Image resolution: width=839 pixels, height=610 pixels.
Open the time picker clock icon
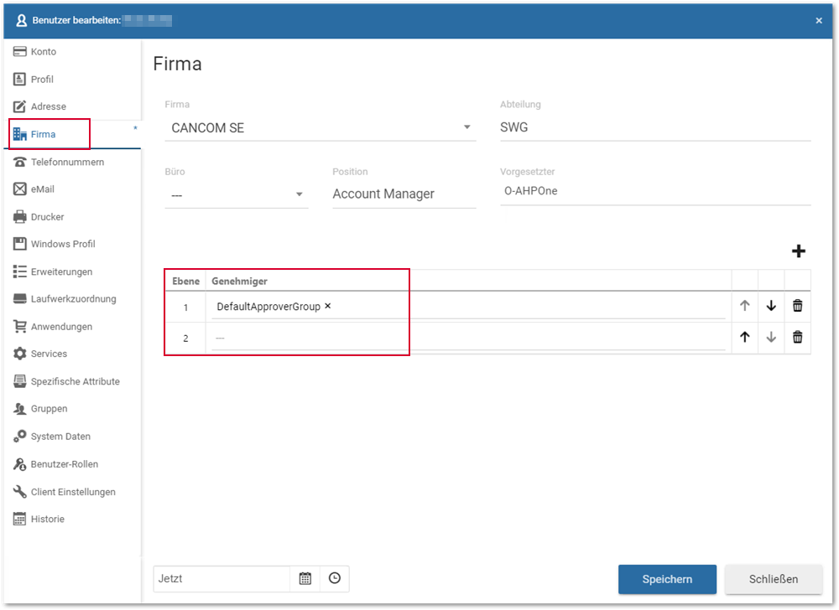coord(335,578)
